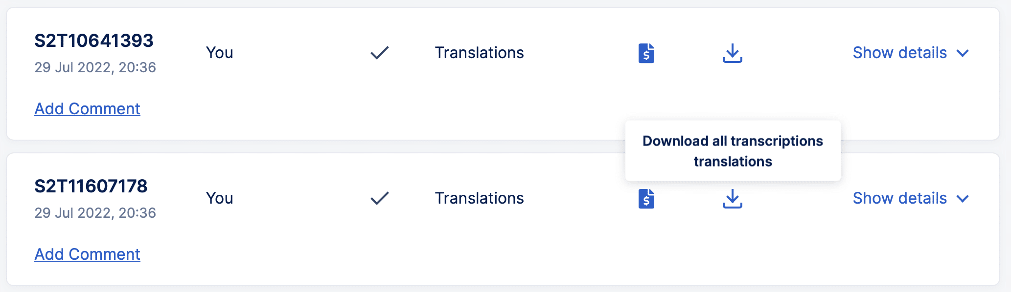Select the Translations label in the first row
Viewport: 1011px width, 292px height.
(479, 53)
